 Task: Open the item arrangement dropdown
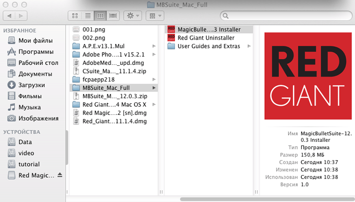pos(155,16)
